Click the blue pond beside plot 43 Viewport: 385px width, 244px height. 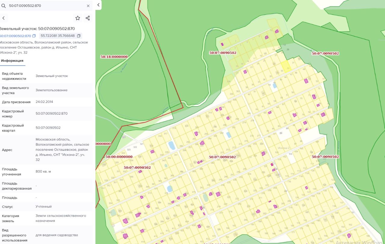[x=275, y=85]
